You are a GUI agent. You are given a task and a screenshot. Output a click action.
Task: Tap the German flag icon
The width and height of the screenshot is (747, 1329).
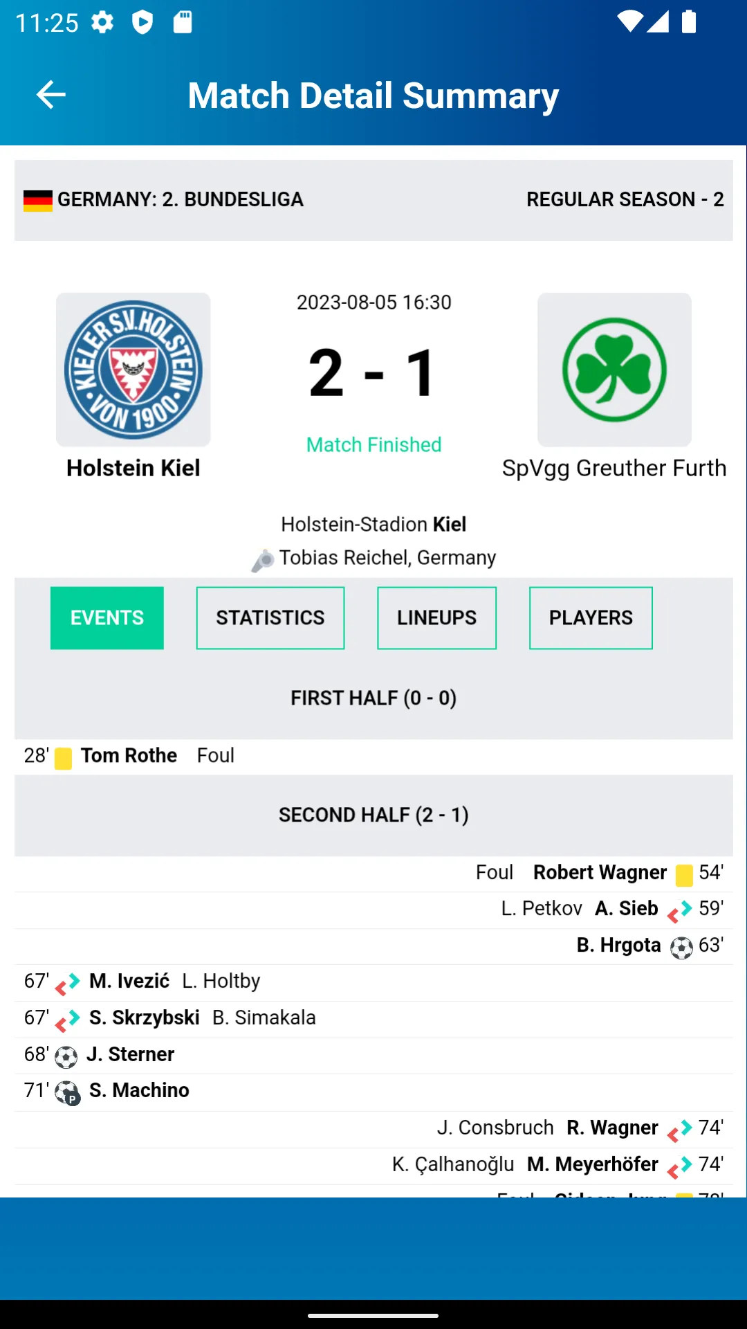pos(38,201)
